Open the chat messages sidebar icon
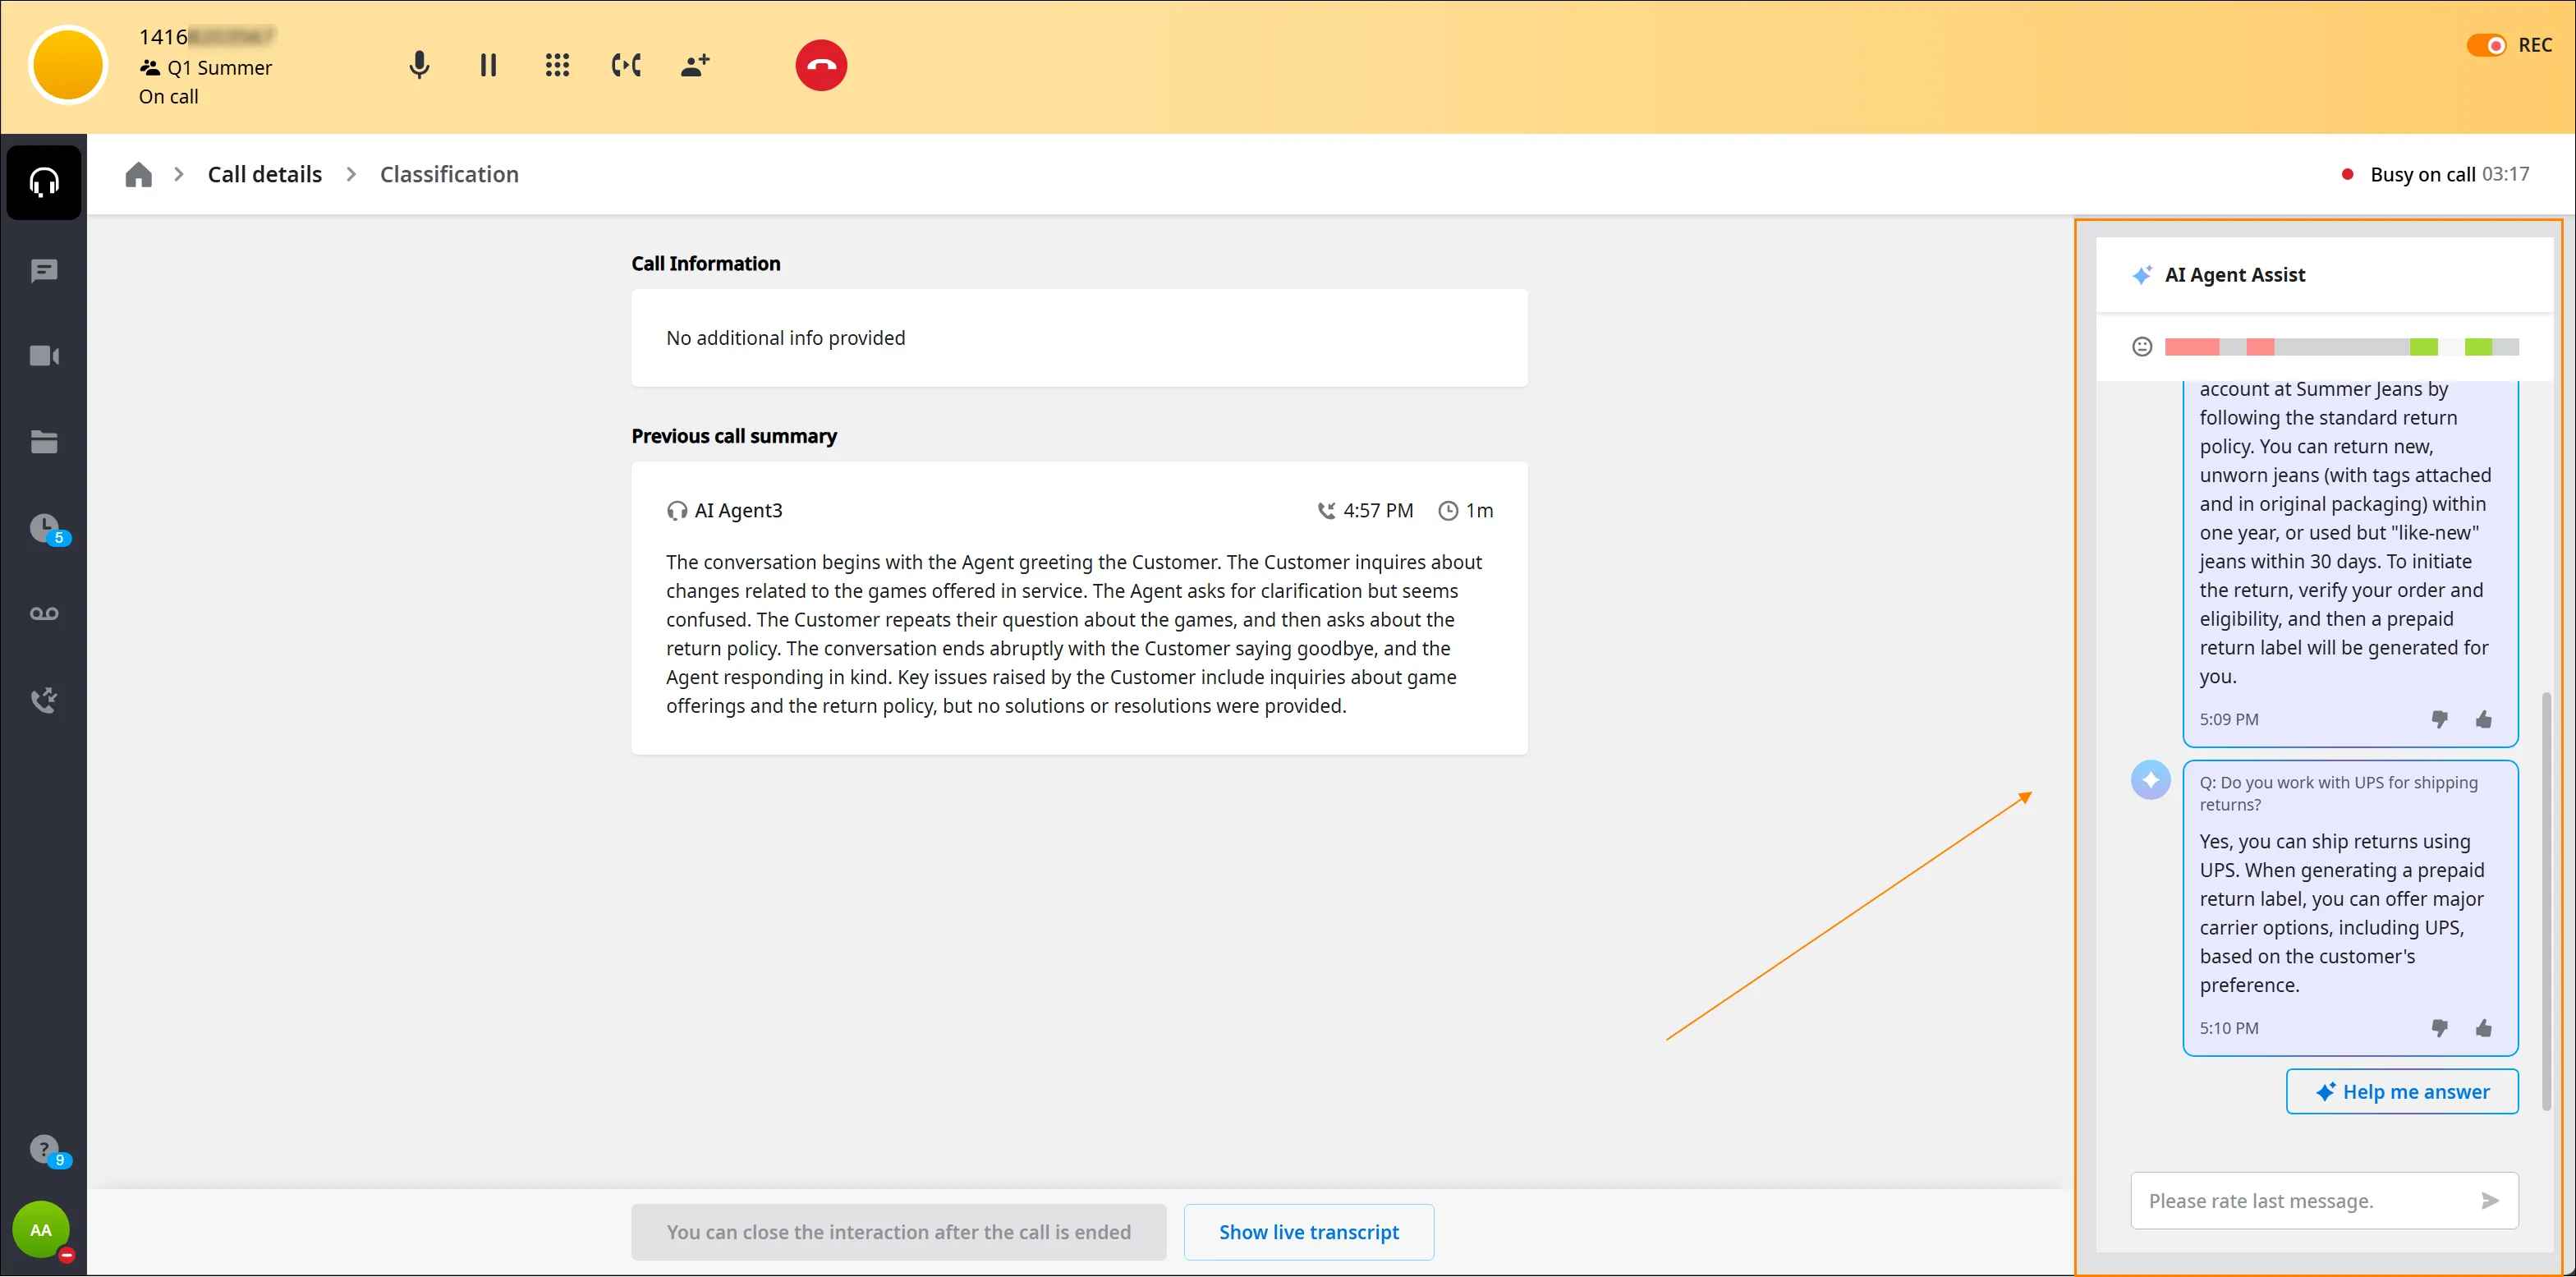The width and height of the screenshot is (2576, 1277). (44, 271)
